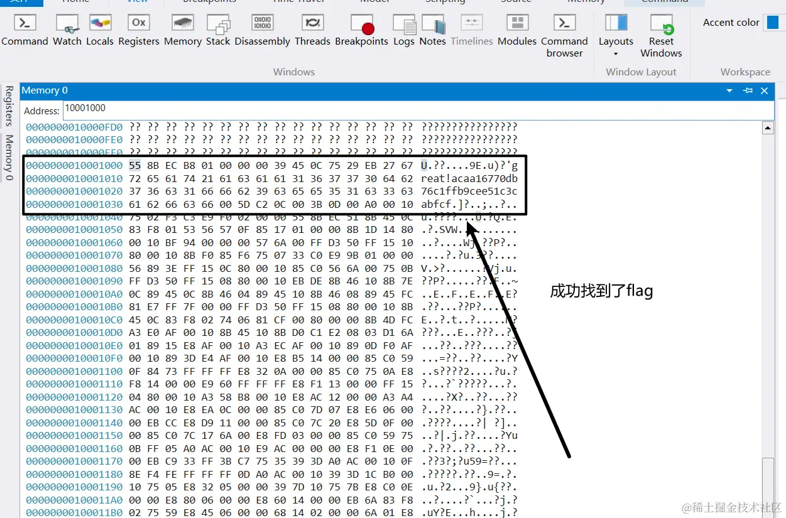This screenshot has width=786, height=518.
Task: Open the Command browser
Action: click(564, 36)
